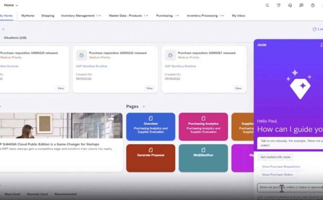Expand the Pages section dropdown arrow
The height and width of the screenshot is (200, 323).
click(144, 106)
